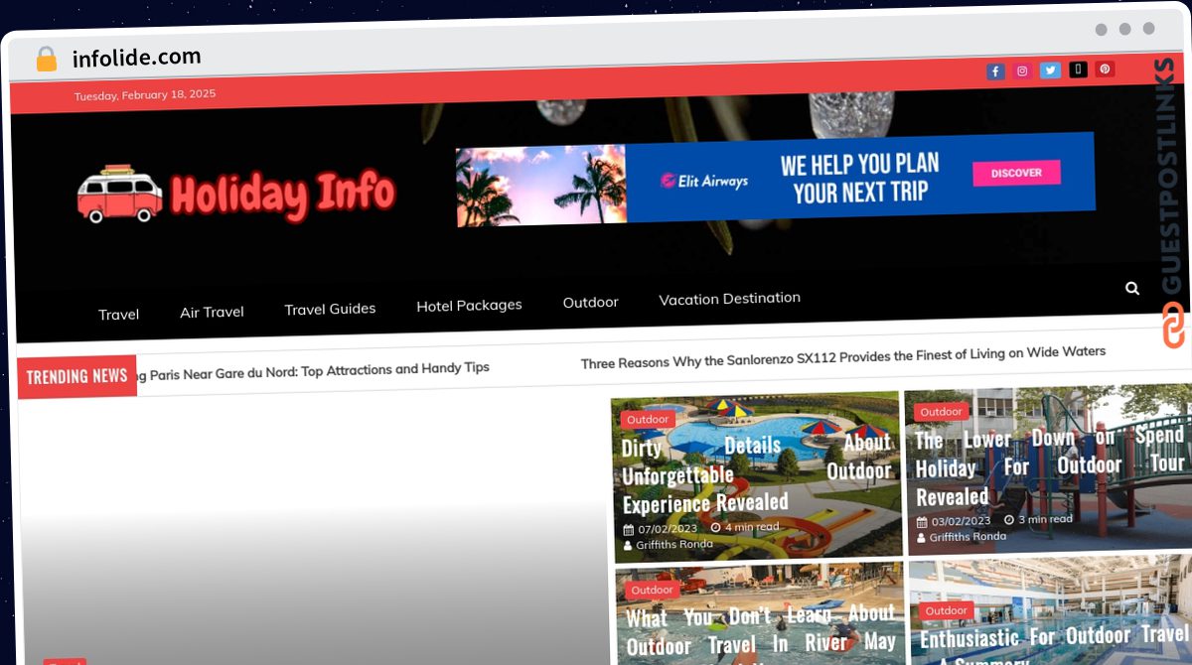The height and width of the screenshot is (665, 1192).
Task: Open 'Dirty Details About Unforgettable Outdoor Experience' article
Action: coord(757,473)
